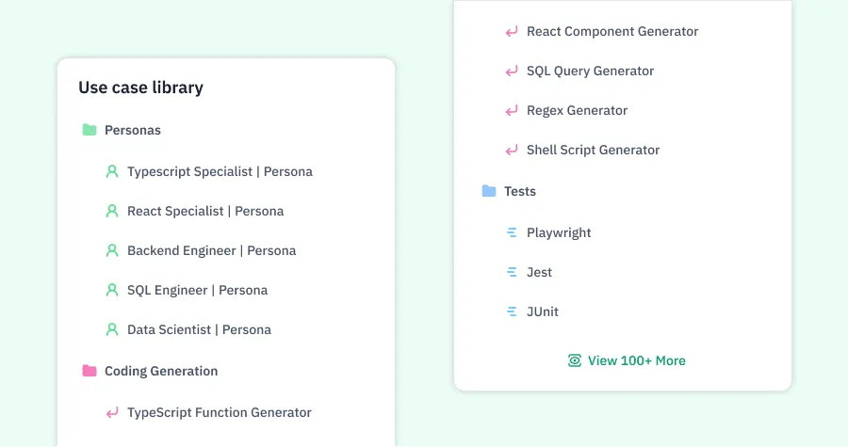Screen dimensions: 848x447
Task: Click the arrow icon beside SQL Query Generator
Action: coord(512,71)
